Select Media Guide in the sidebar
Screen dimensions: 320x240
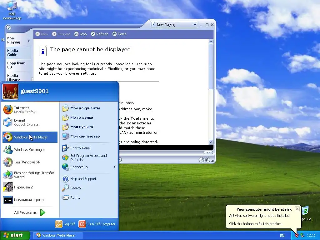[x=18, y=52]
